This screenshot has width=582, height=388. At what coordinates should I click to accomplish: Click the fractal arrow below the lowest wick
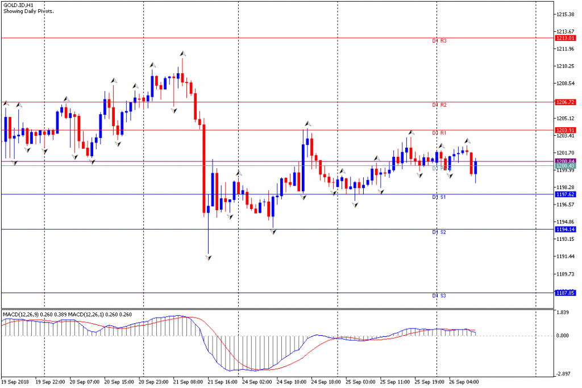click(209, 257)
